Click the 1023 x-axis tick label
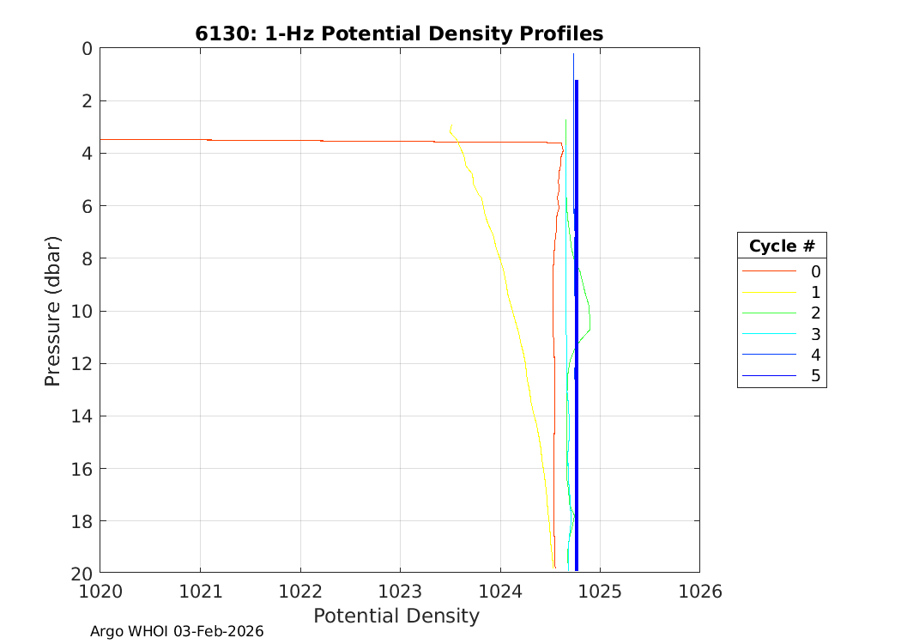This screenshot has height=644, width=901. [400, 591]
